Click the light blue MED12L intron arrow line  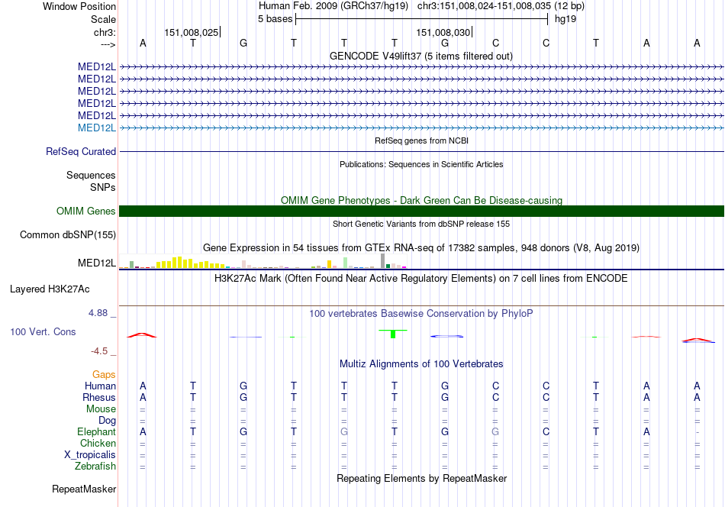tap(422, 128)
